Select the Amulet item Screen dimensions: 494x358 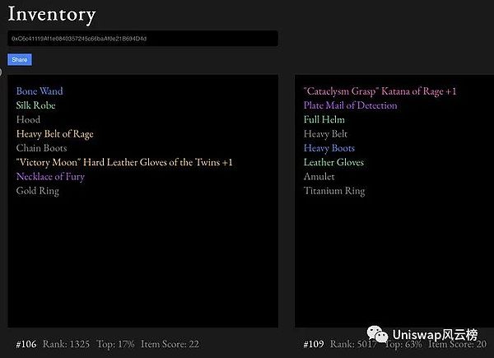319,177
